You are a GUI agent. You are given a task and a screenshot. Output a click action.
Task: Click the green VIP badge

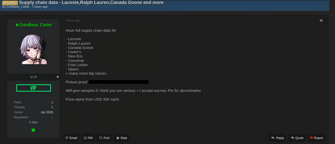tap(33, 88)
